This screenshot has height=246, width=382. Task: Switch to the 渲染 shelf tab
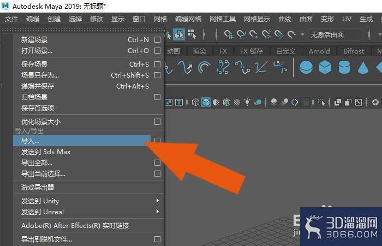(x=200, y=51)
